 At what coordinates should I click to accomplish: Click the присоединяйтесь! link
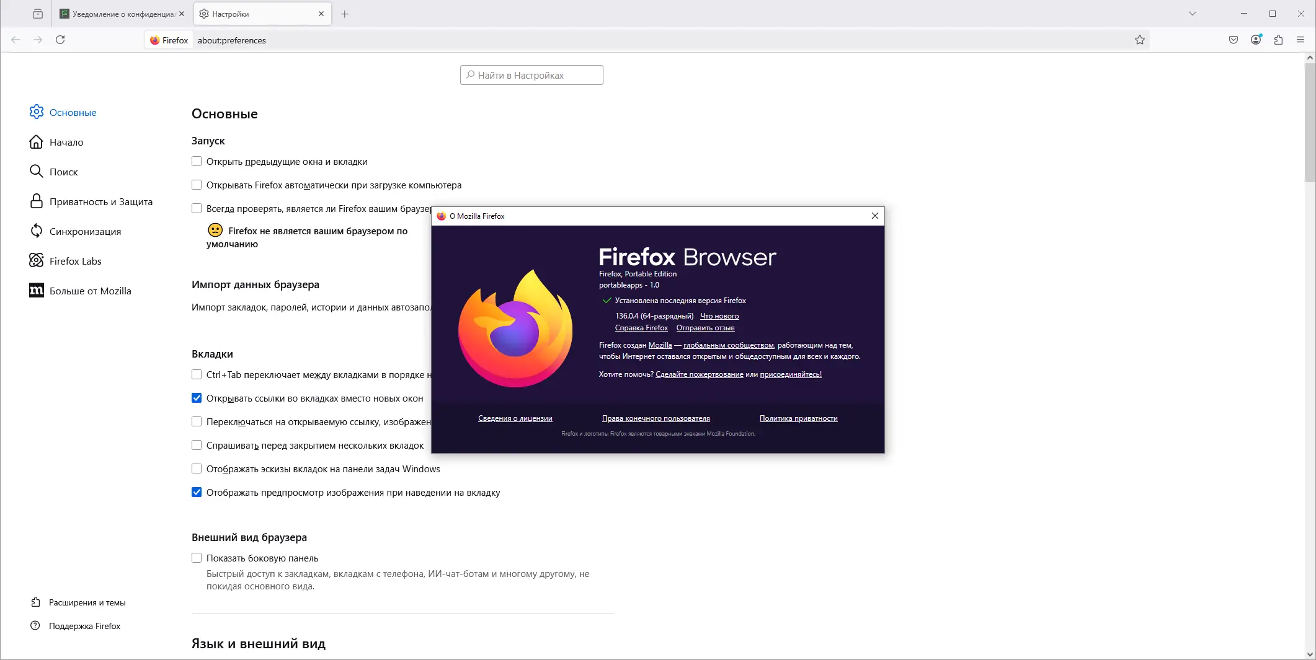(791, 374)
